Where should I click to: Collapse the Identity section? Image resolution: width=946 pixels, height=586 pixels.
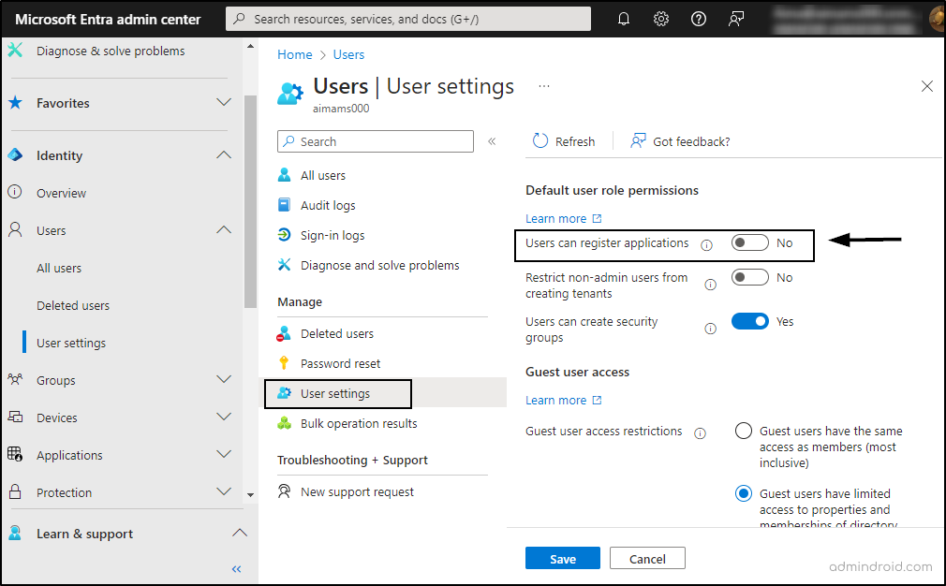pos(223,155)
